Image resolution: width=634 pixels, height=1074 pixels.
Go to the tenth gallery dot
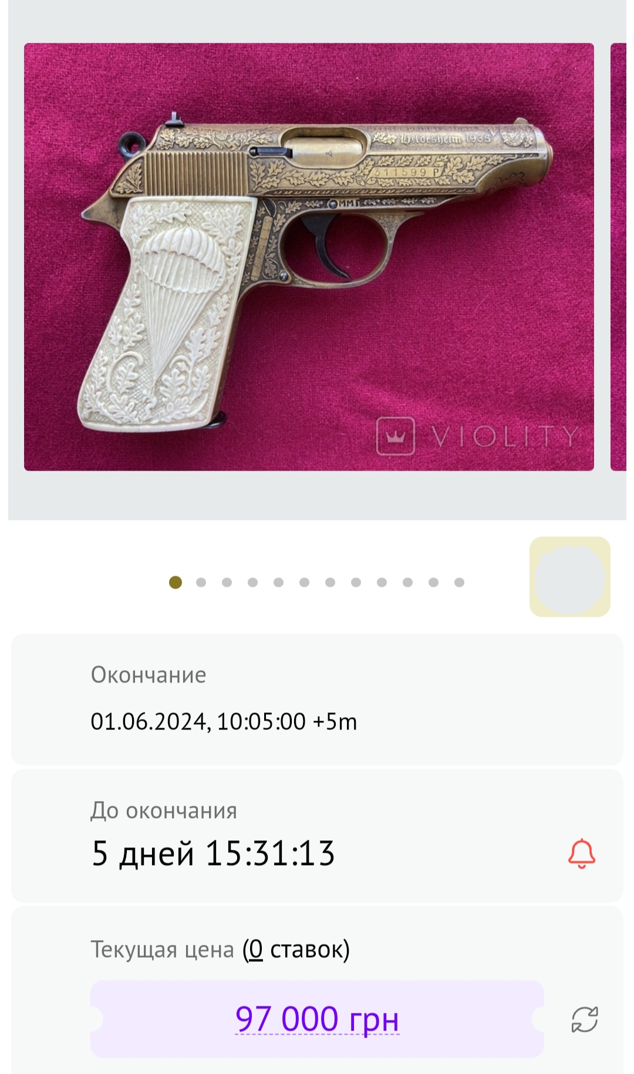(x=408, y=582)
